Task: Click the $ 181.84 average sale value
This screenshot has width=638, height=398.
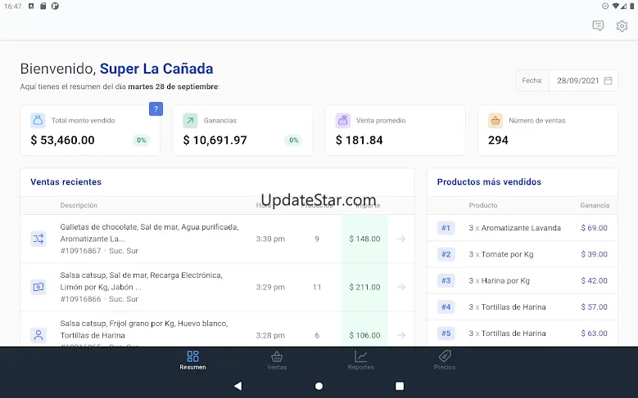Action: [x=360, y=140]
